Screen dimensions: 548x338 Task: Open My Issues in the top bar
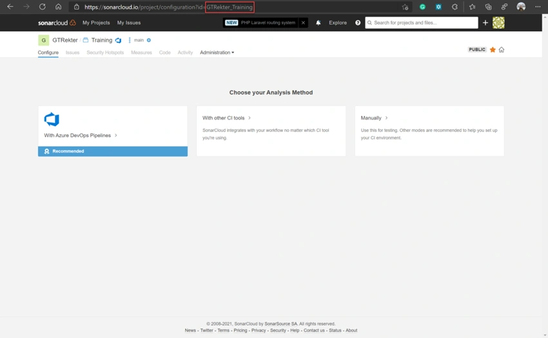point(129,23)
